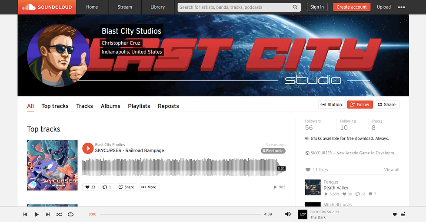
Task: Click the profile Share button
Action: [387, 104]
